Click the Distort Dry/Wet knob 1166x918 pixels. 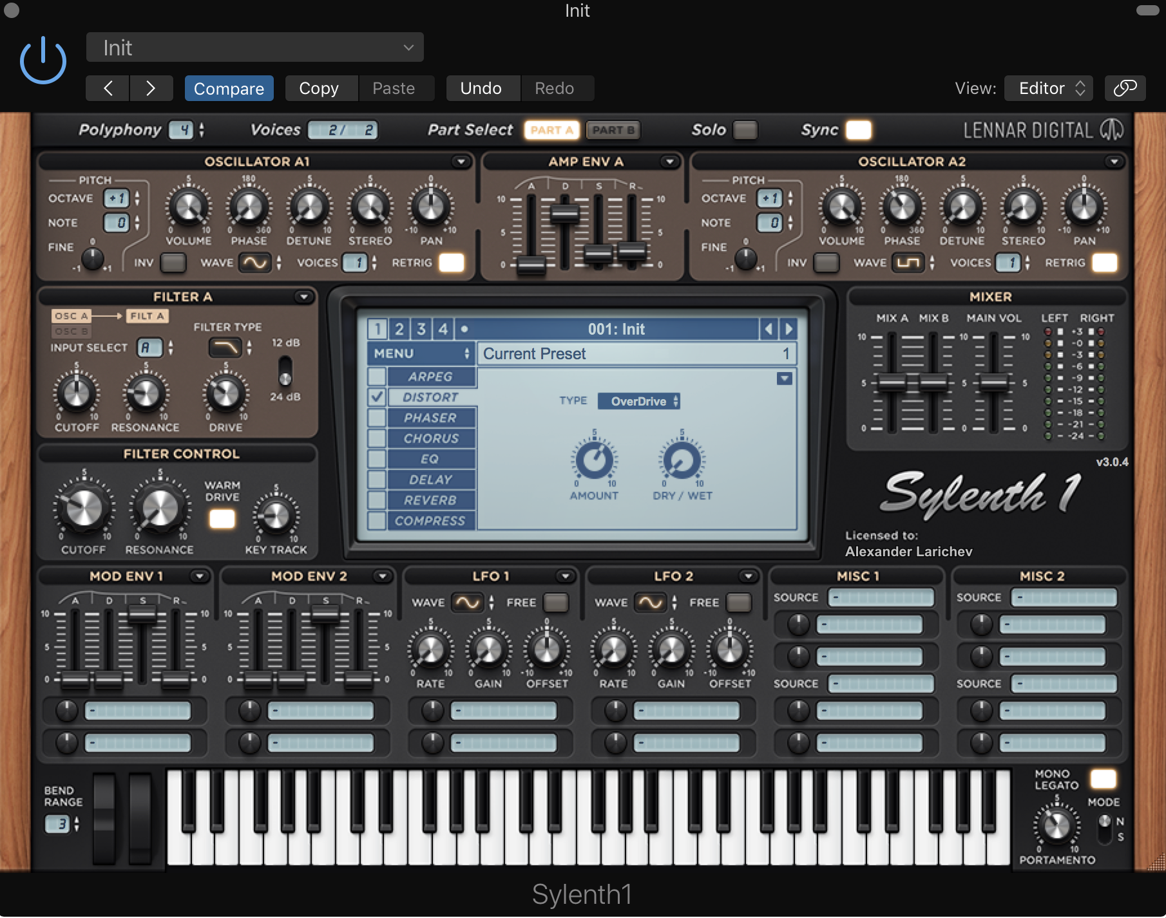tap(682, 460)
